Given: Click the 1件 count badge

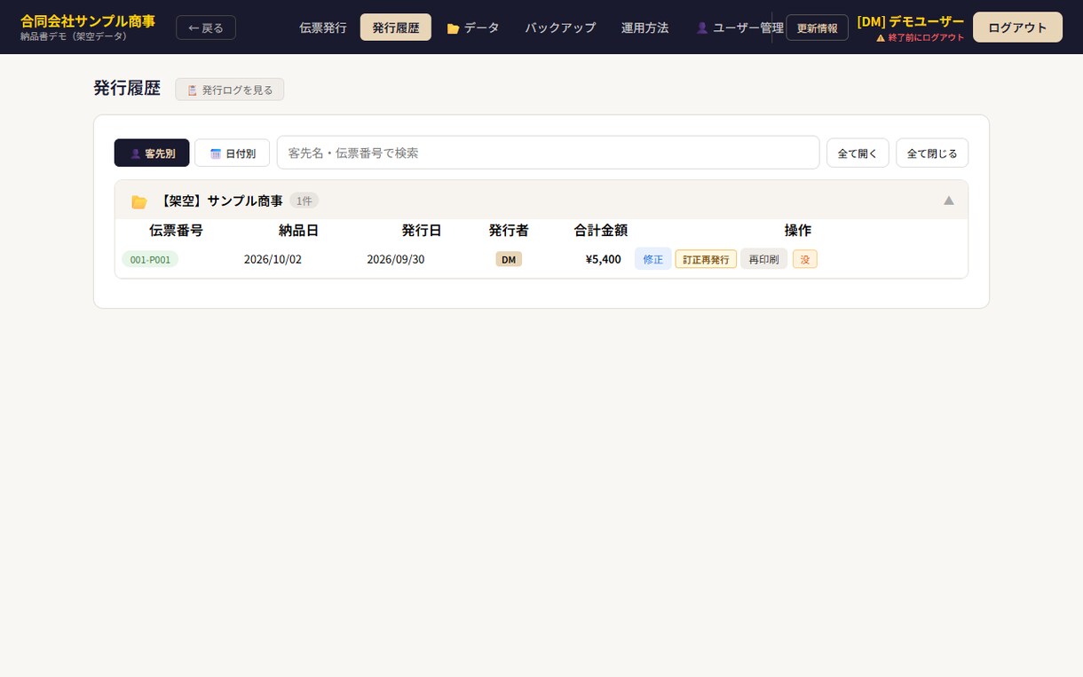Looking at the screenshot, I should pos(304,201).
